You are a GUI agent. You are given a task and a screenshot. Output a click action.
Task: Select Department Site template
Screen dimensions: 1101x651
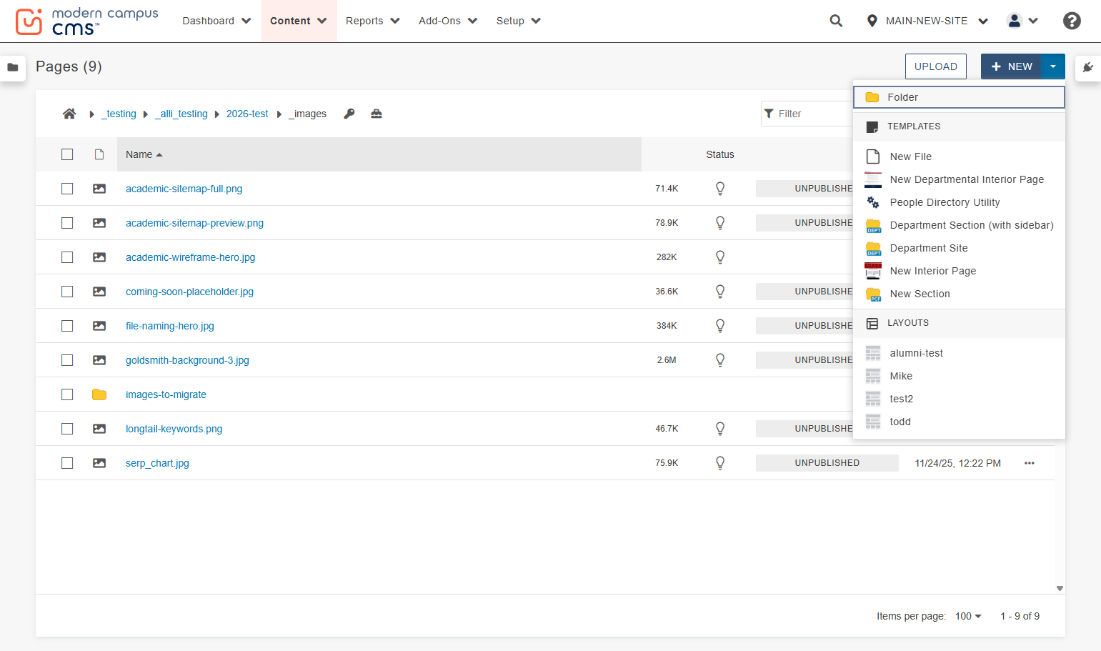(959, 248)
